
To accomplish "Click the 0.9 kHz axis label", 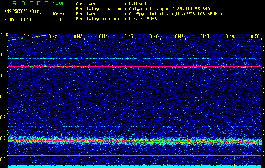I will click(4, 97).
